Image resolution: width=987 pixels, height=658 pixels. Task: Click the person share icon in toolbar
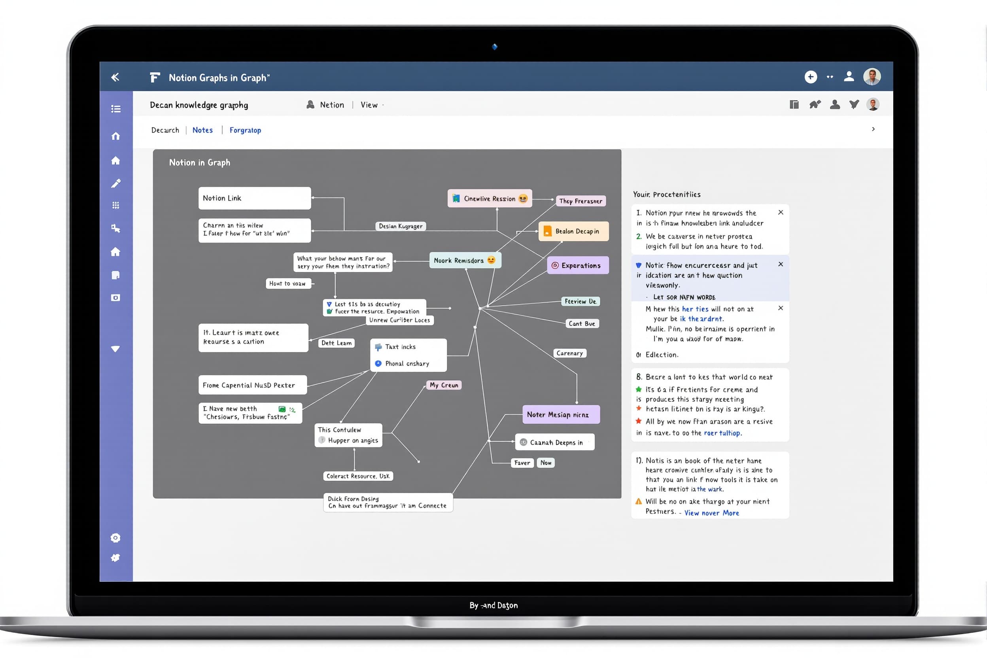click(x=835, y=104)
